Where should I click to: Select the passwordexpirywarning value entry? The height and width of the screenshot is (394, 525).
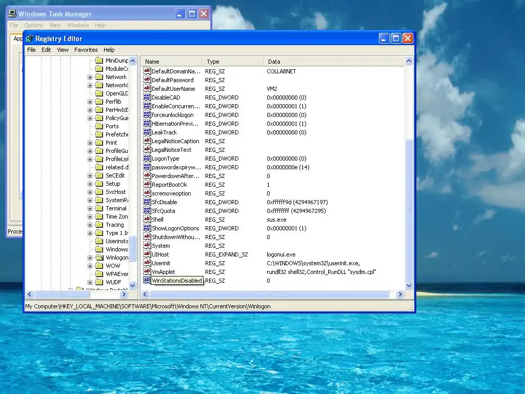coord(176,167)
